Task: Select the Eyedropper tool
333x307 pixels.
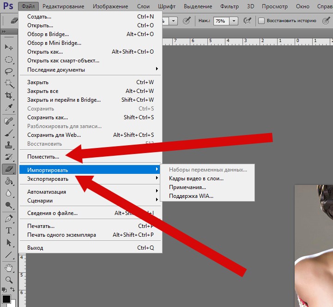Action: click(8, 108)
